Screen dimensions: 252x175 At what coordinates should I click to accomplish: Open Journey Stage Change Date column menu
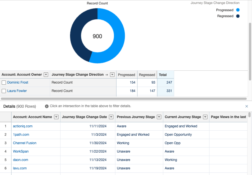111,117
